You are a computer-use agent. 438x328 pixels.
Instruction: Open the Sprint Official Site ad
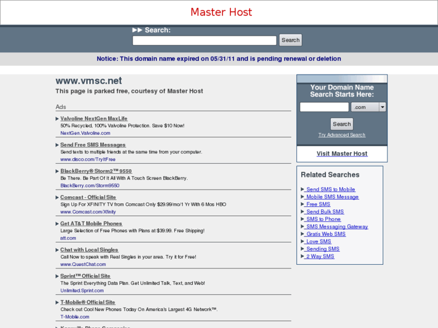tap(85, 276)
